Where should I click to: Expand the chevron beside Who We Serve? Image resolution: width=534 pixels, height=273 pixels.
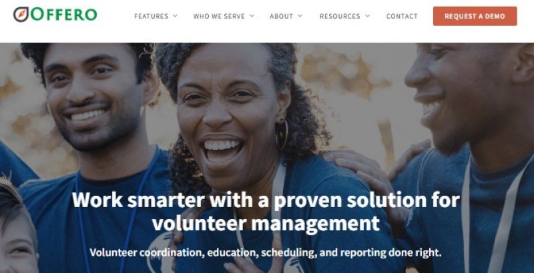click(252, 16)
